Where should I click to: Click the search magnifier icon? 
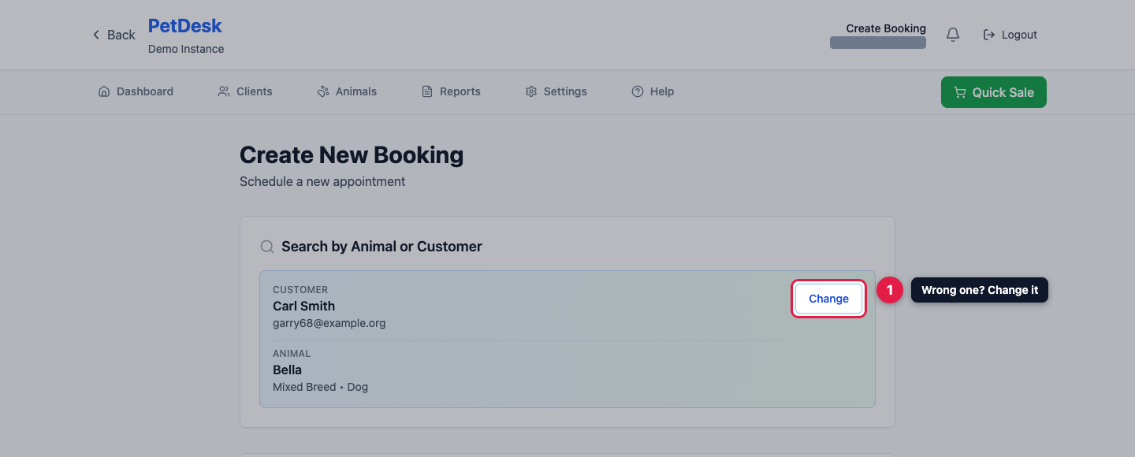click(267, 247)
